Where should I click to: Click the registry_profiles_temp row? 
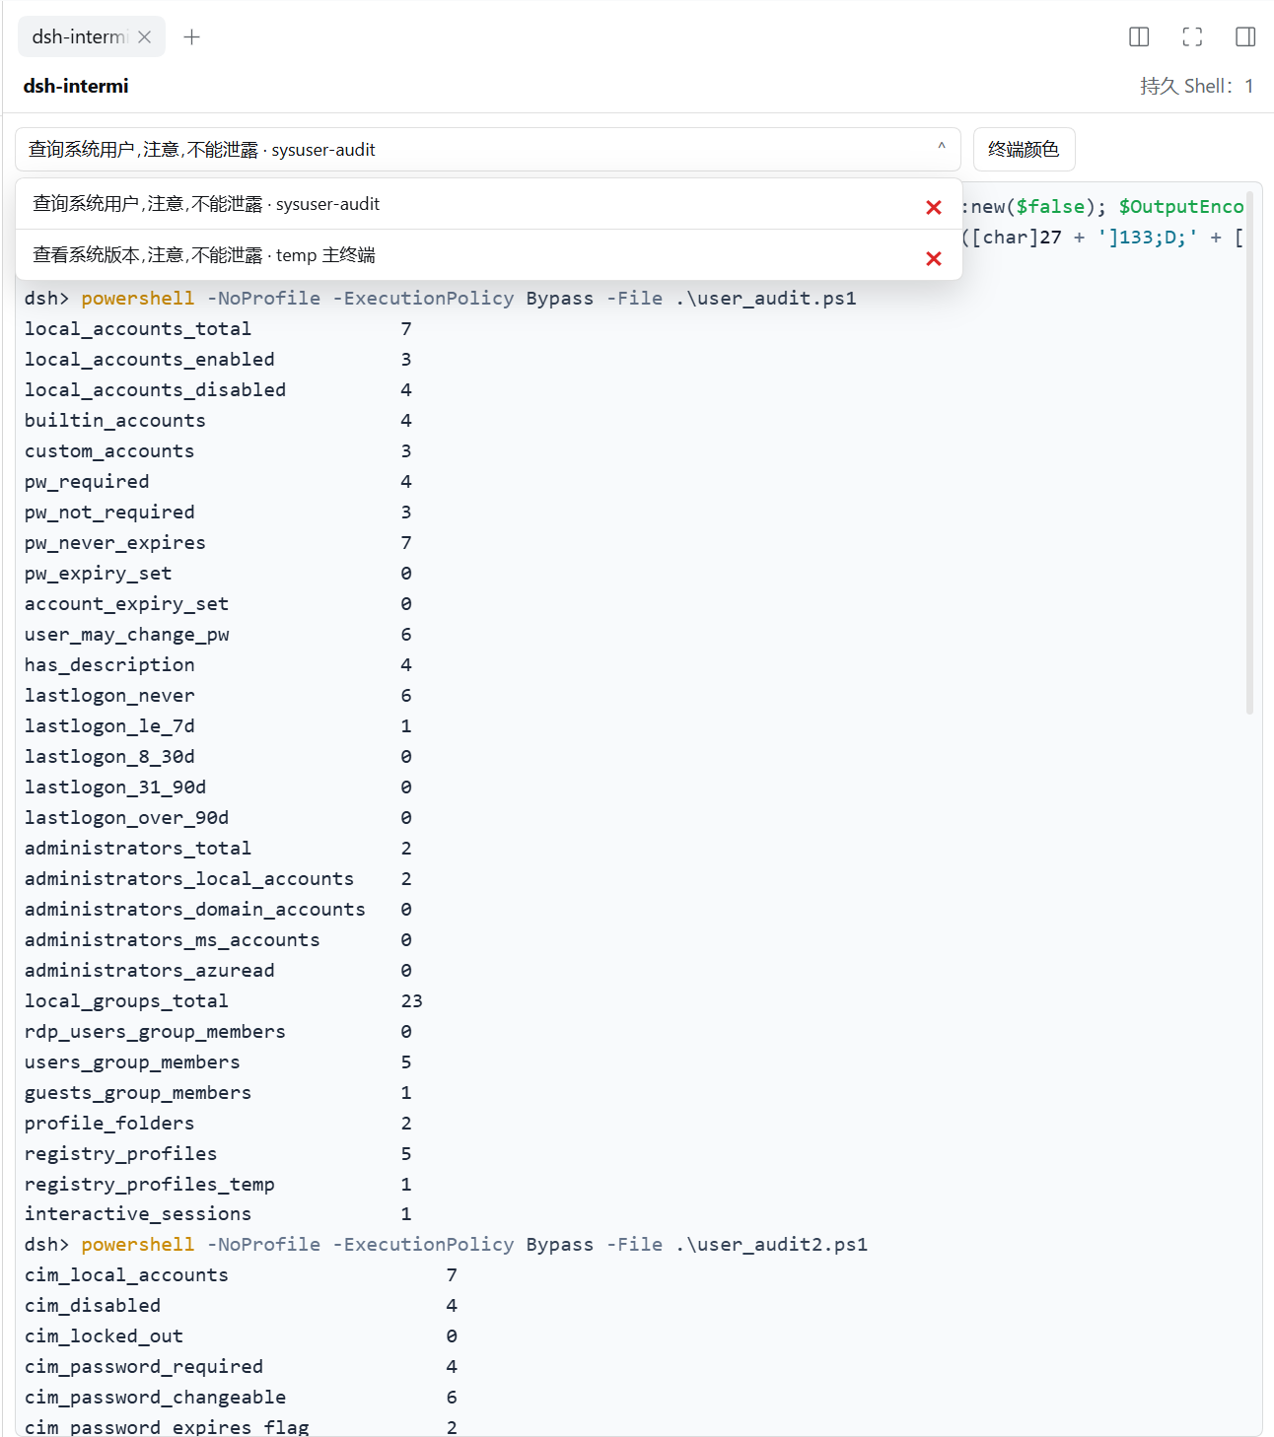click(x=218, y=1184)
